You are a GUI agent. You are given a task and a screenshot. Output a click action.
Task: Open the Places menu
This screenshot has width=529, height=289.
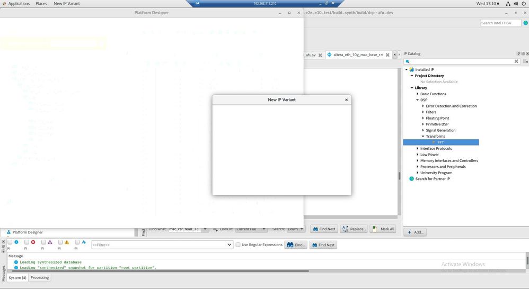point(41,4)
